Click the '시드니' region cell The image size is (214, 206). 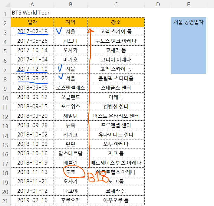click(x=71, y=41)
